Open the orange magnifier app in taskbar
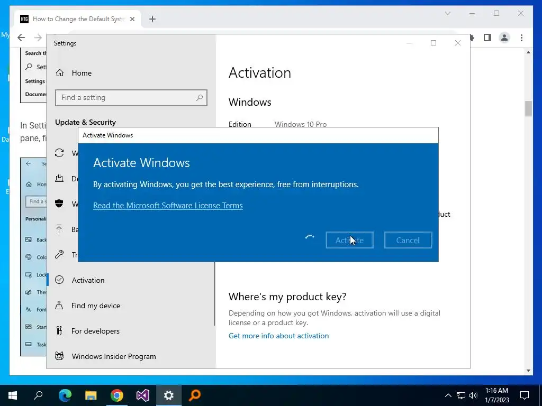Image resolution: width=542 pixels, height=406 pixels. (195, 395)
